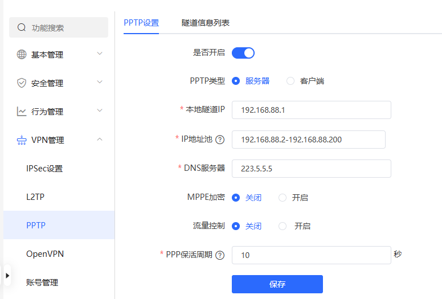Click the globe icon for 基本管理

pyautogui.click(x=22, y=54)
